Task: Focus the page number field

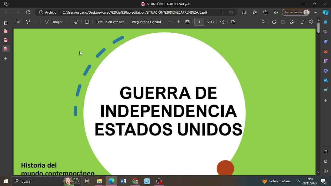Action: tap(199, 22)
